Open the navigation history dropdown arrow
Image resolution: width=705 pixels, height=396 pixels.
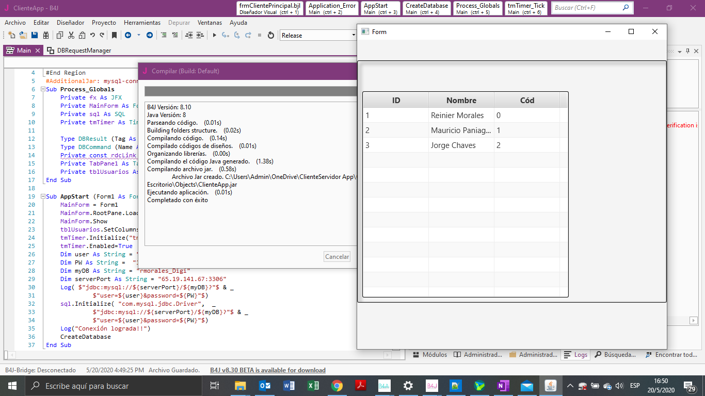tap(138, 35)
